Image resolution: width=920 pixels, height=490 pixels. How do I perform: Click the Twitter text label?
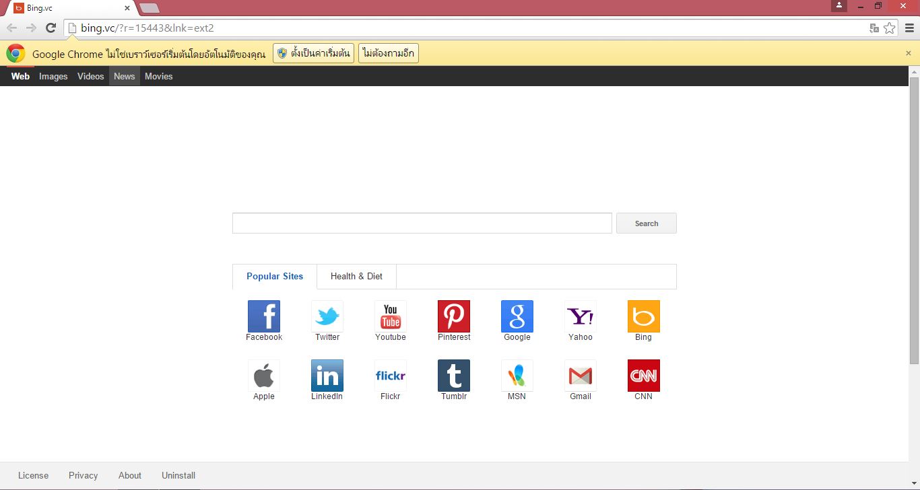pyautogui.click(x=327, y=337)
